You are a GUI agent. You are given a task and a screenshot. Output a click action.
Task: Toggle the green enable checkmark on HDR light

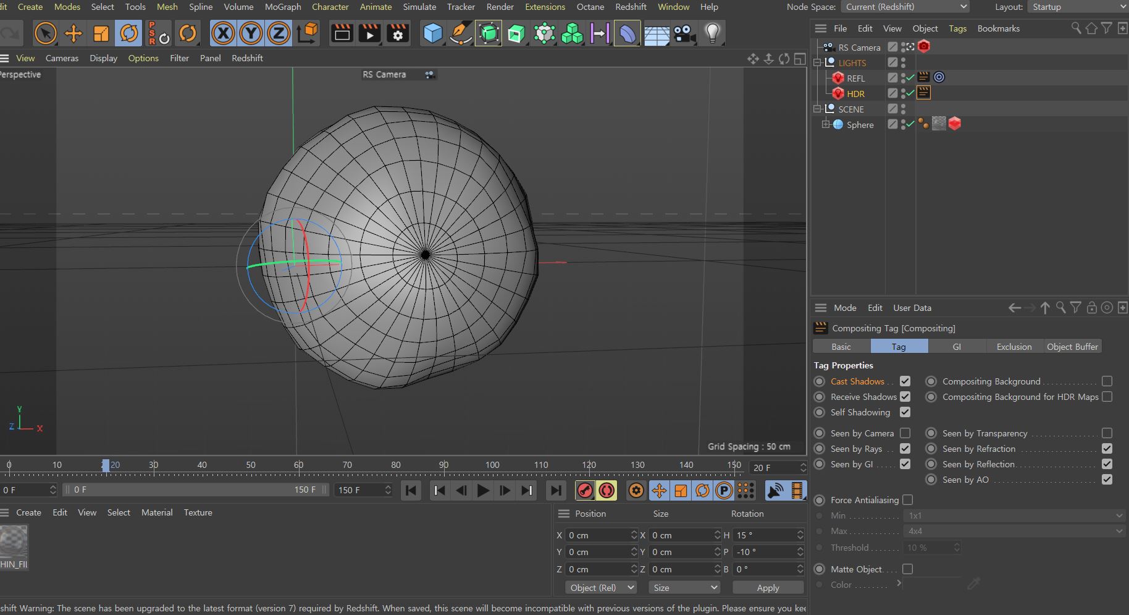[x=909, y=93]
